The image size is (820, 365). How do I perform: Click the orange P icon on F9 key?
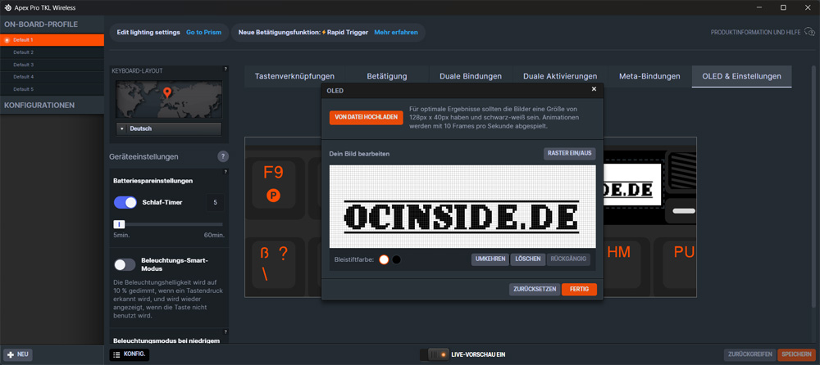point(273,196)
